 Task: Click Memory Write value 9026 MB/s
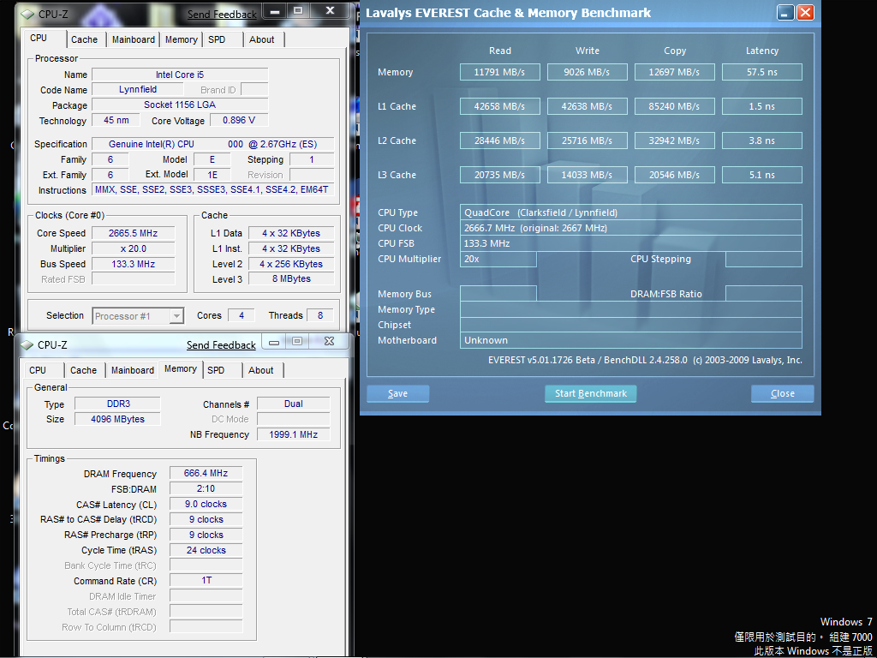click(x=588, y=72)
